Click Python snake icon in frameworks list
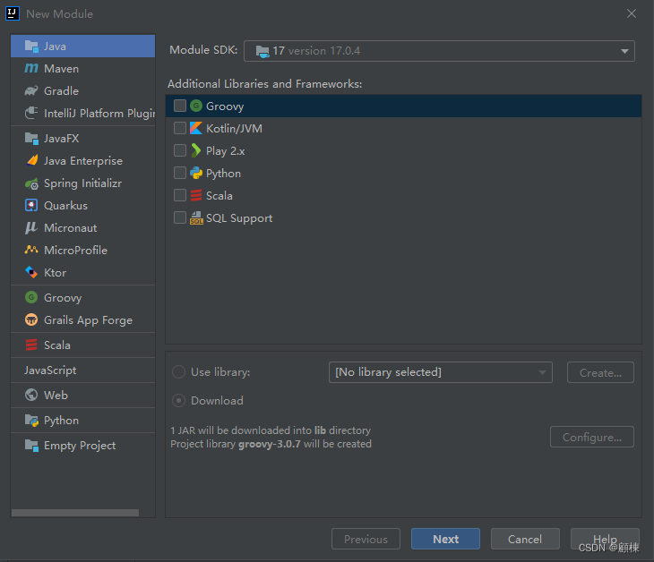The width and height of the screenshot is (654, 562). coord(196,173)
